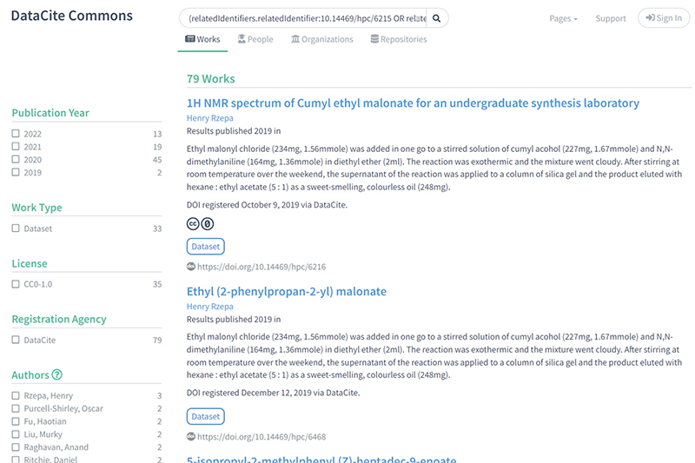
Task: Click the DataCite Commons logo
Action: click(x=72, y=17)
